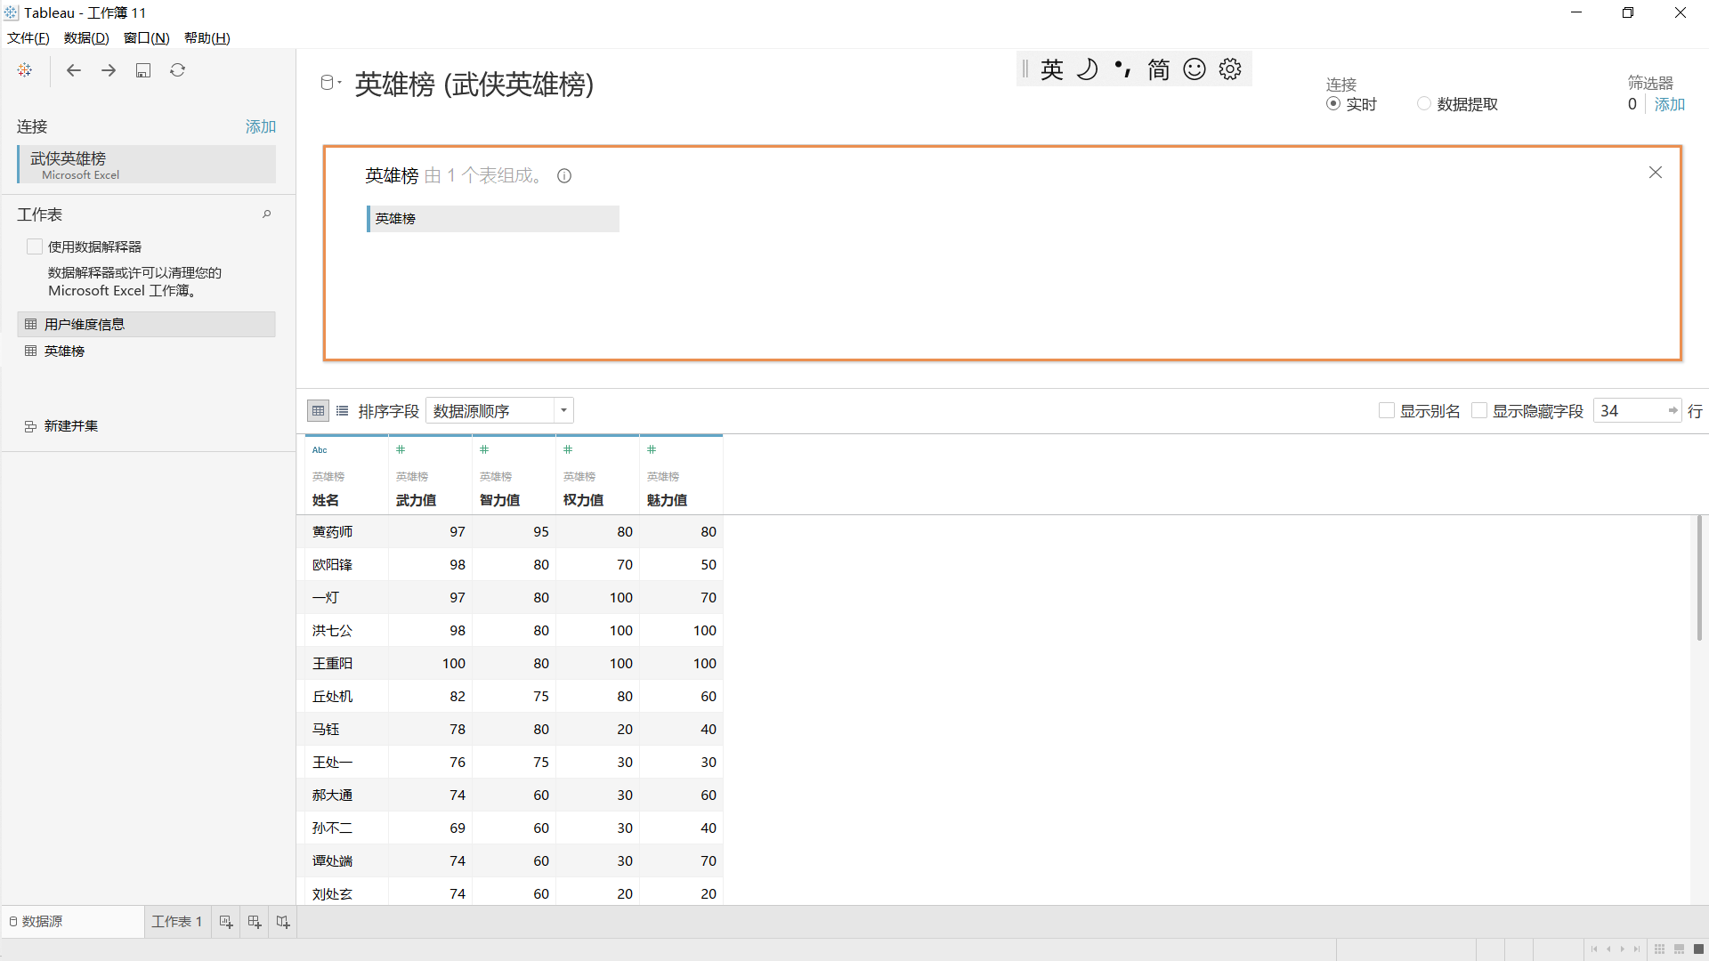Image resolution: width=1709 pixels, height=961 pixels.
Task: Change data type icon of 魅力值 column
Action: 652,450
